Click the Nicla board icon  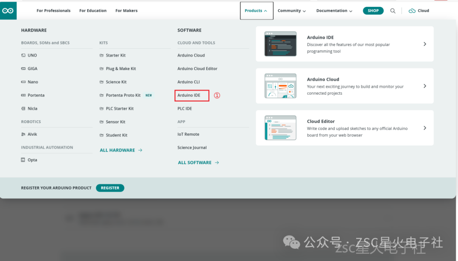(23, 108)
